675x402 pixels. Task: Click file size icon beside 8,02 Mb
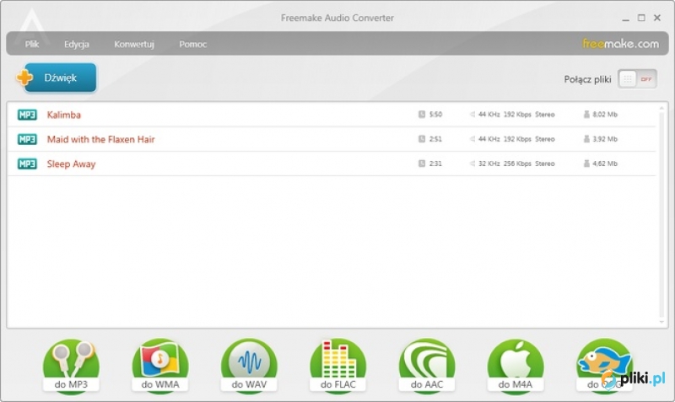pos(586,115)
